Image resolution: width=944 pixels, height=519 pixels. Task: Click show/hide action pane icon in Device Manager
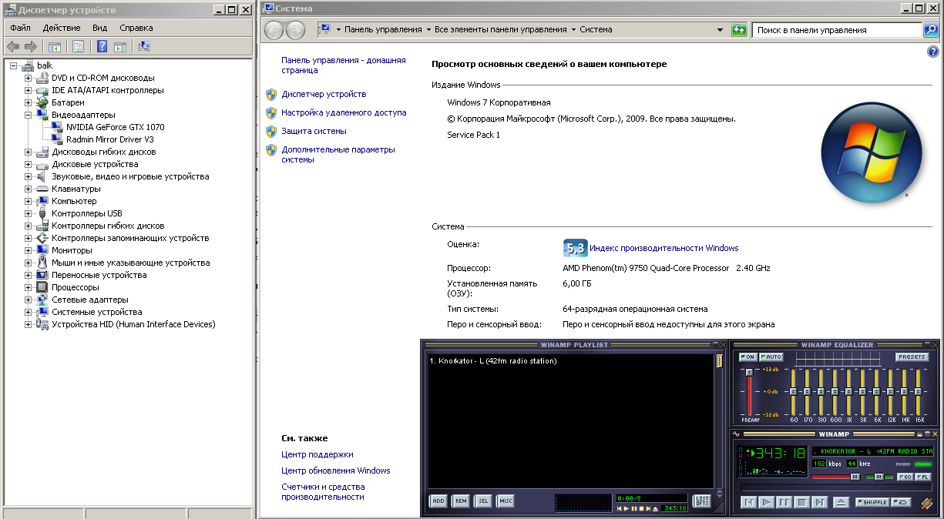120,46
